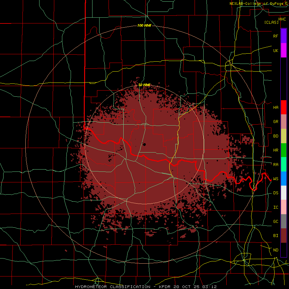
Task: Click the [CLAS] units label
Action: coord(271,22)
